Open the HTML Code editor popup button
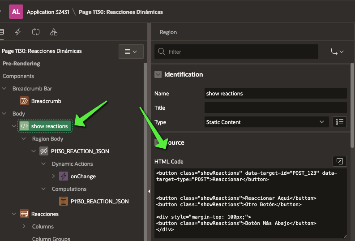The height and width of the screenshot is (241, 355). [x=340, y=161]
